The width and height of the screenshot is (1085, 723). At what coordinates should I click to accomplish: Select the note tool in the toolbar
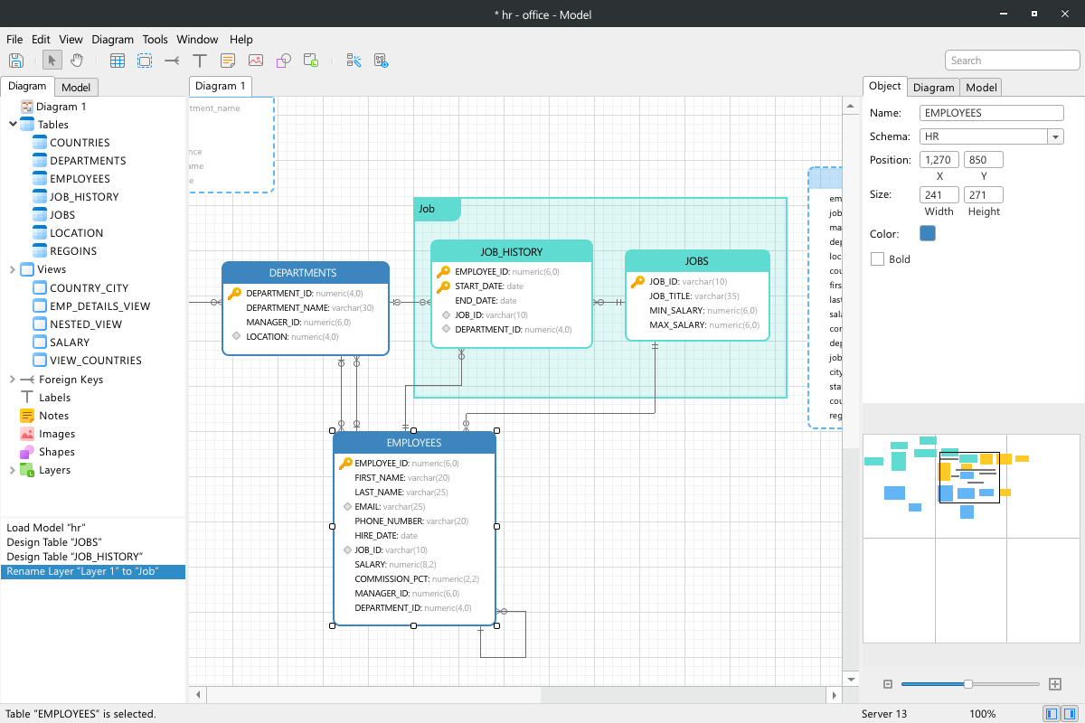(x=228, y=61)
